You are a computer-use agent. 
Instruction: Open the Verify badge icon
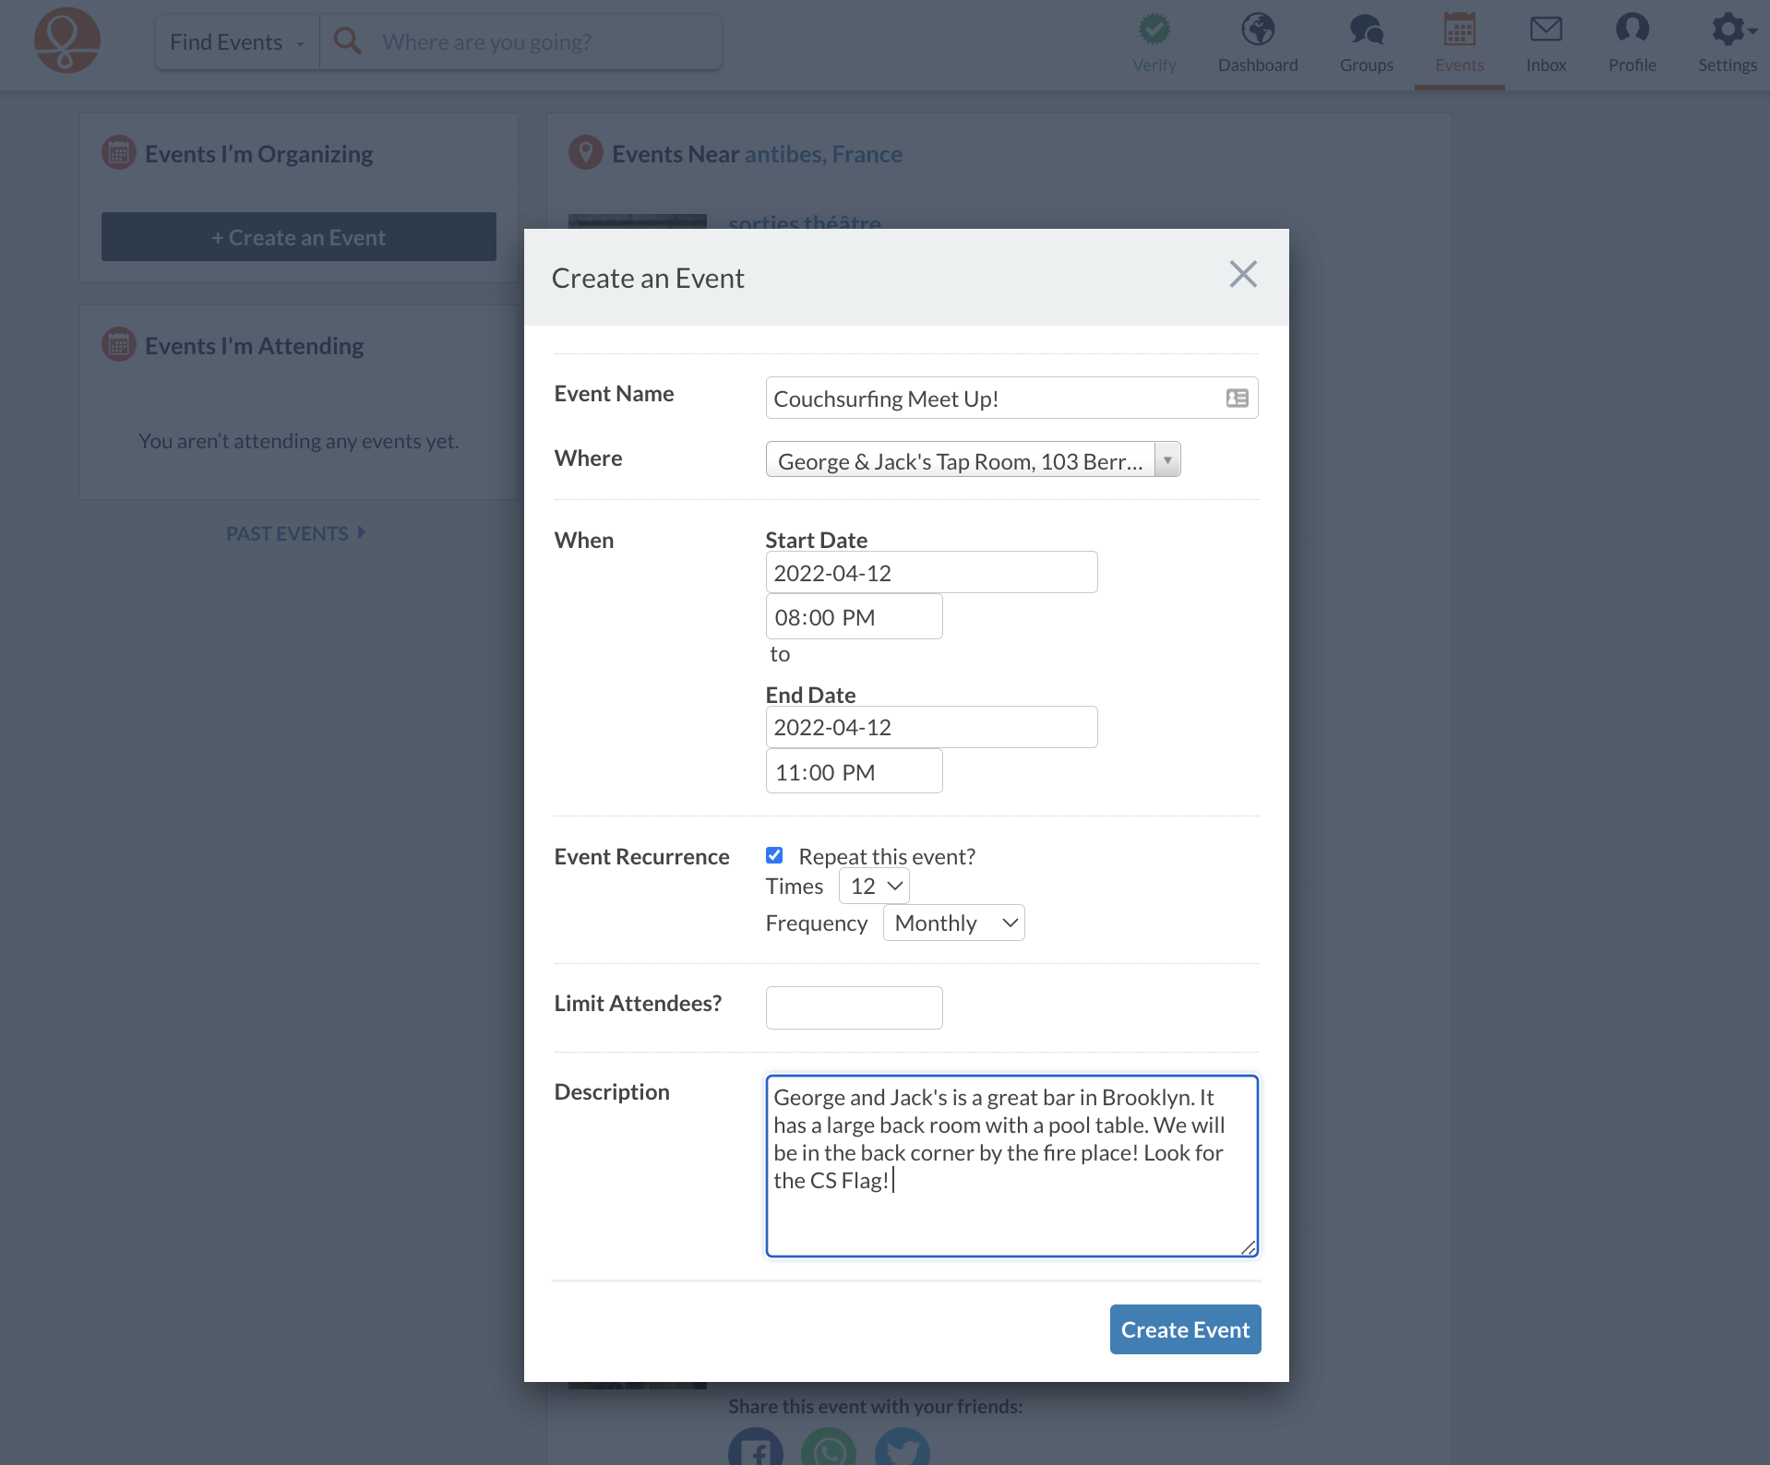pyautogui.click(x=1154, y=30)
